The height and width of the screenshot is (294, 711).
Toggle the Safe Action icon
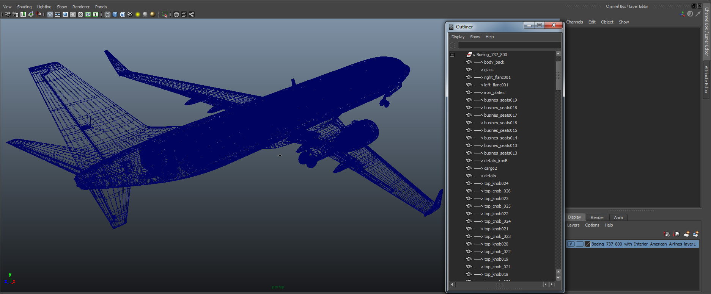(88, 14)
